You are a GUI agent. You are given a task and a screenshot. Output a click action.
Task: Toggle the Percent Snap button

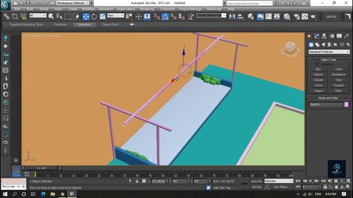pyautogui.click(x=173, y=16)
